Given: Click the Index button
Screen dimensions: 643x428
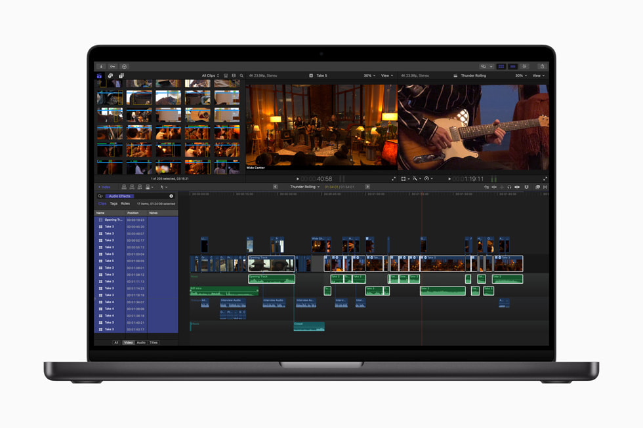Looking at the screenshot, I should point(105,187).
